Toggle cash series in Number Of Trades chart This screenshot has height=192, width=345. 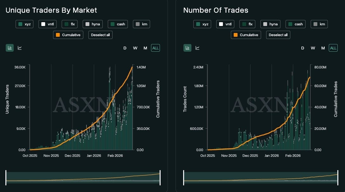click(295, 24)
